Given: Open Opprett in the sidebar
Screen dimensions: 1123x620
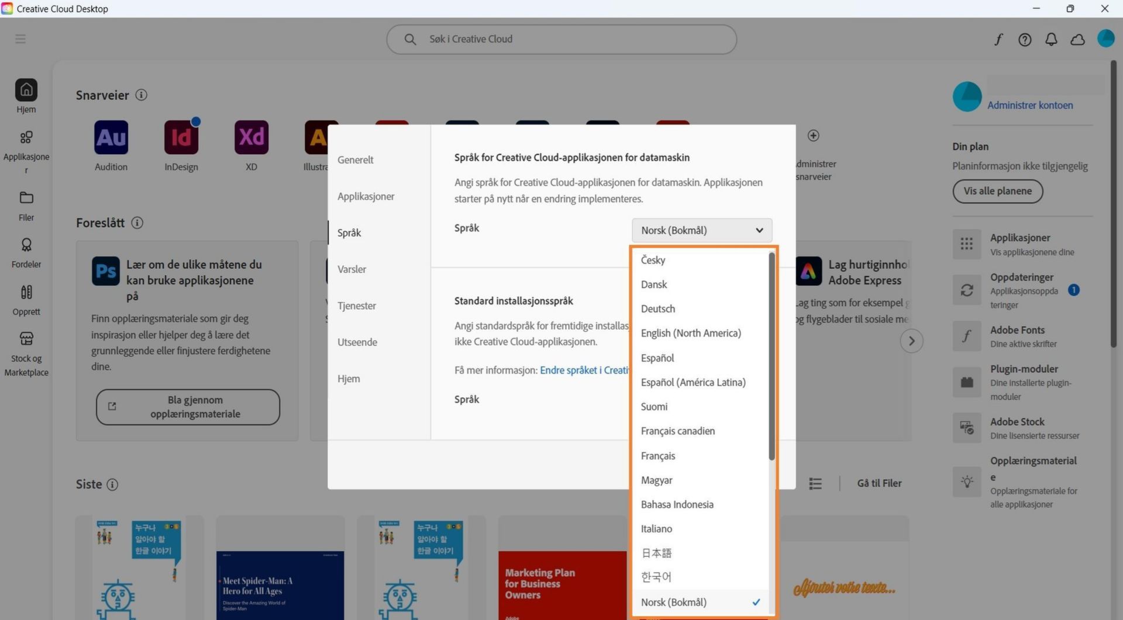Looking at the screenshot, I should pos(26,300).
